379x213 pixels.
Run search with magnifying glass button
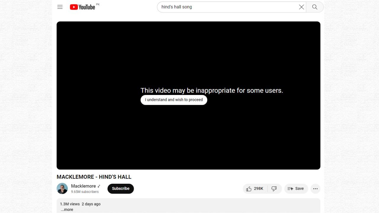tap(315, 7)
